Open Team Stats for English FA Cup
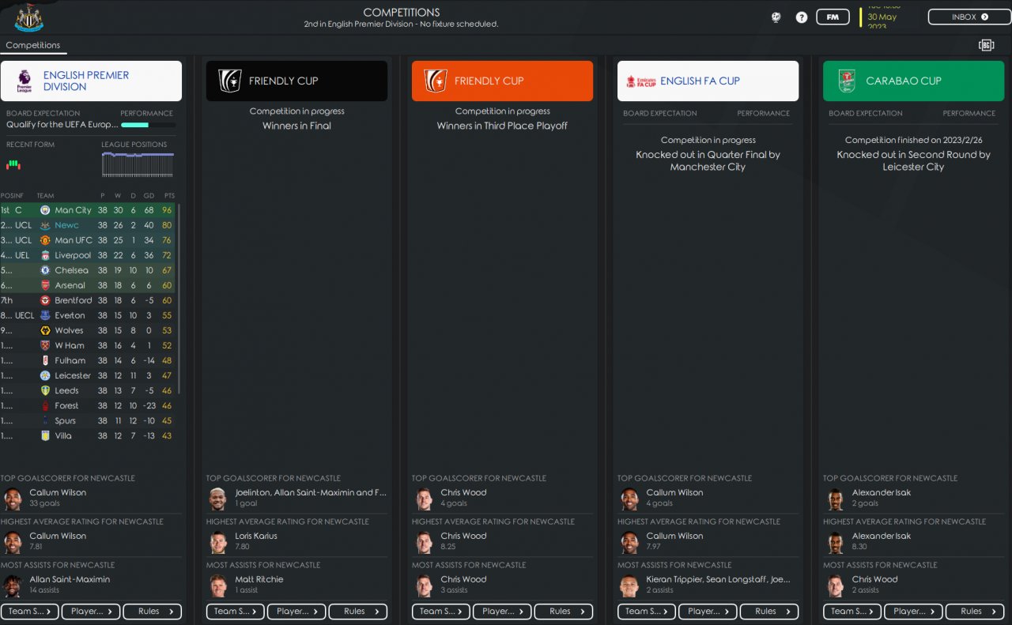Viewport: 1012px width, 625px height. 647,612
